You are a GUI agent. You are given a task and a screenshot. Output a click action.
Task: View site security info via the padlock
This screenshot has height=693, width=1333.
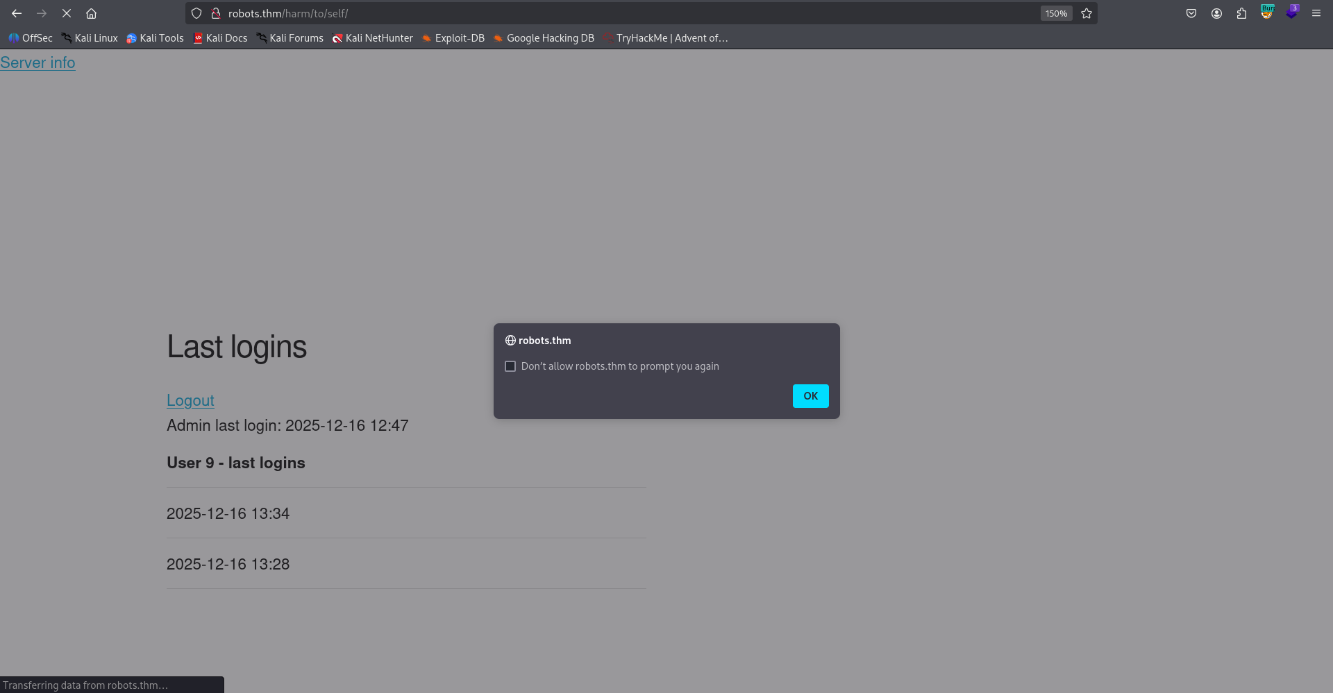point(215,13)
